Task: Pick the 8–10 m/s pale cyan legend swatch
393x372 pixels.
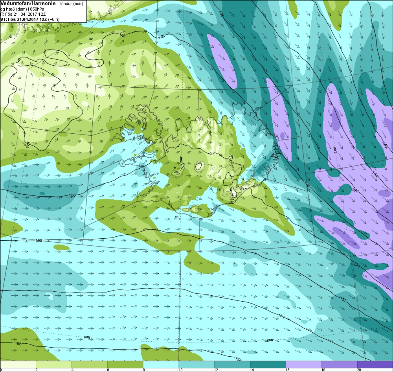Action: [161, 364]
